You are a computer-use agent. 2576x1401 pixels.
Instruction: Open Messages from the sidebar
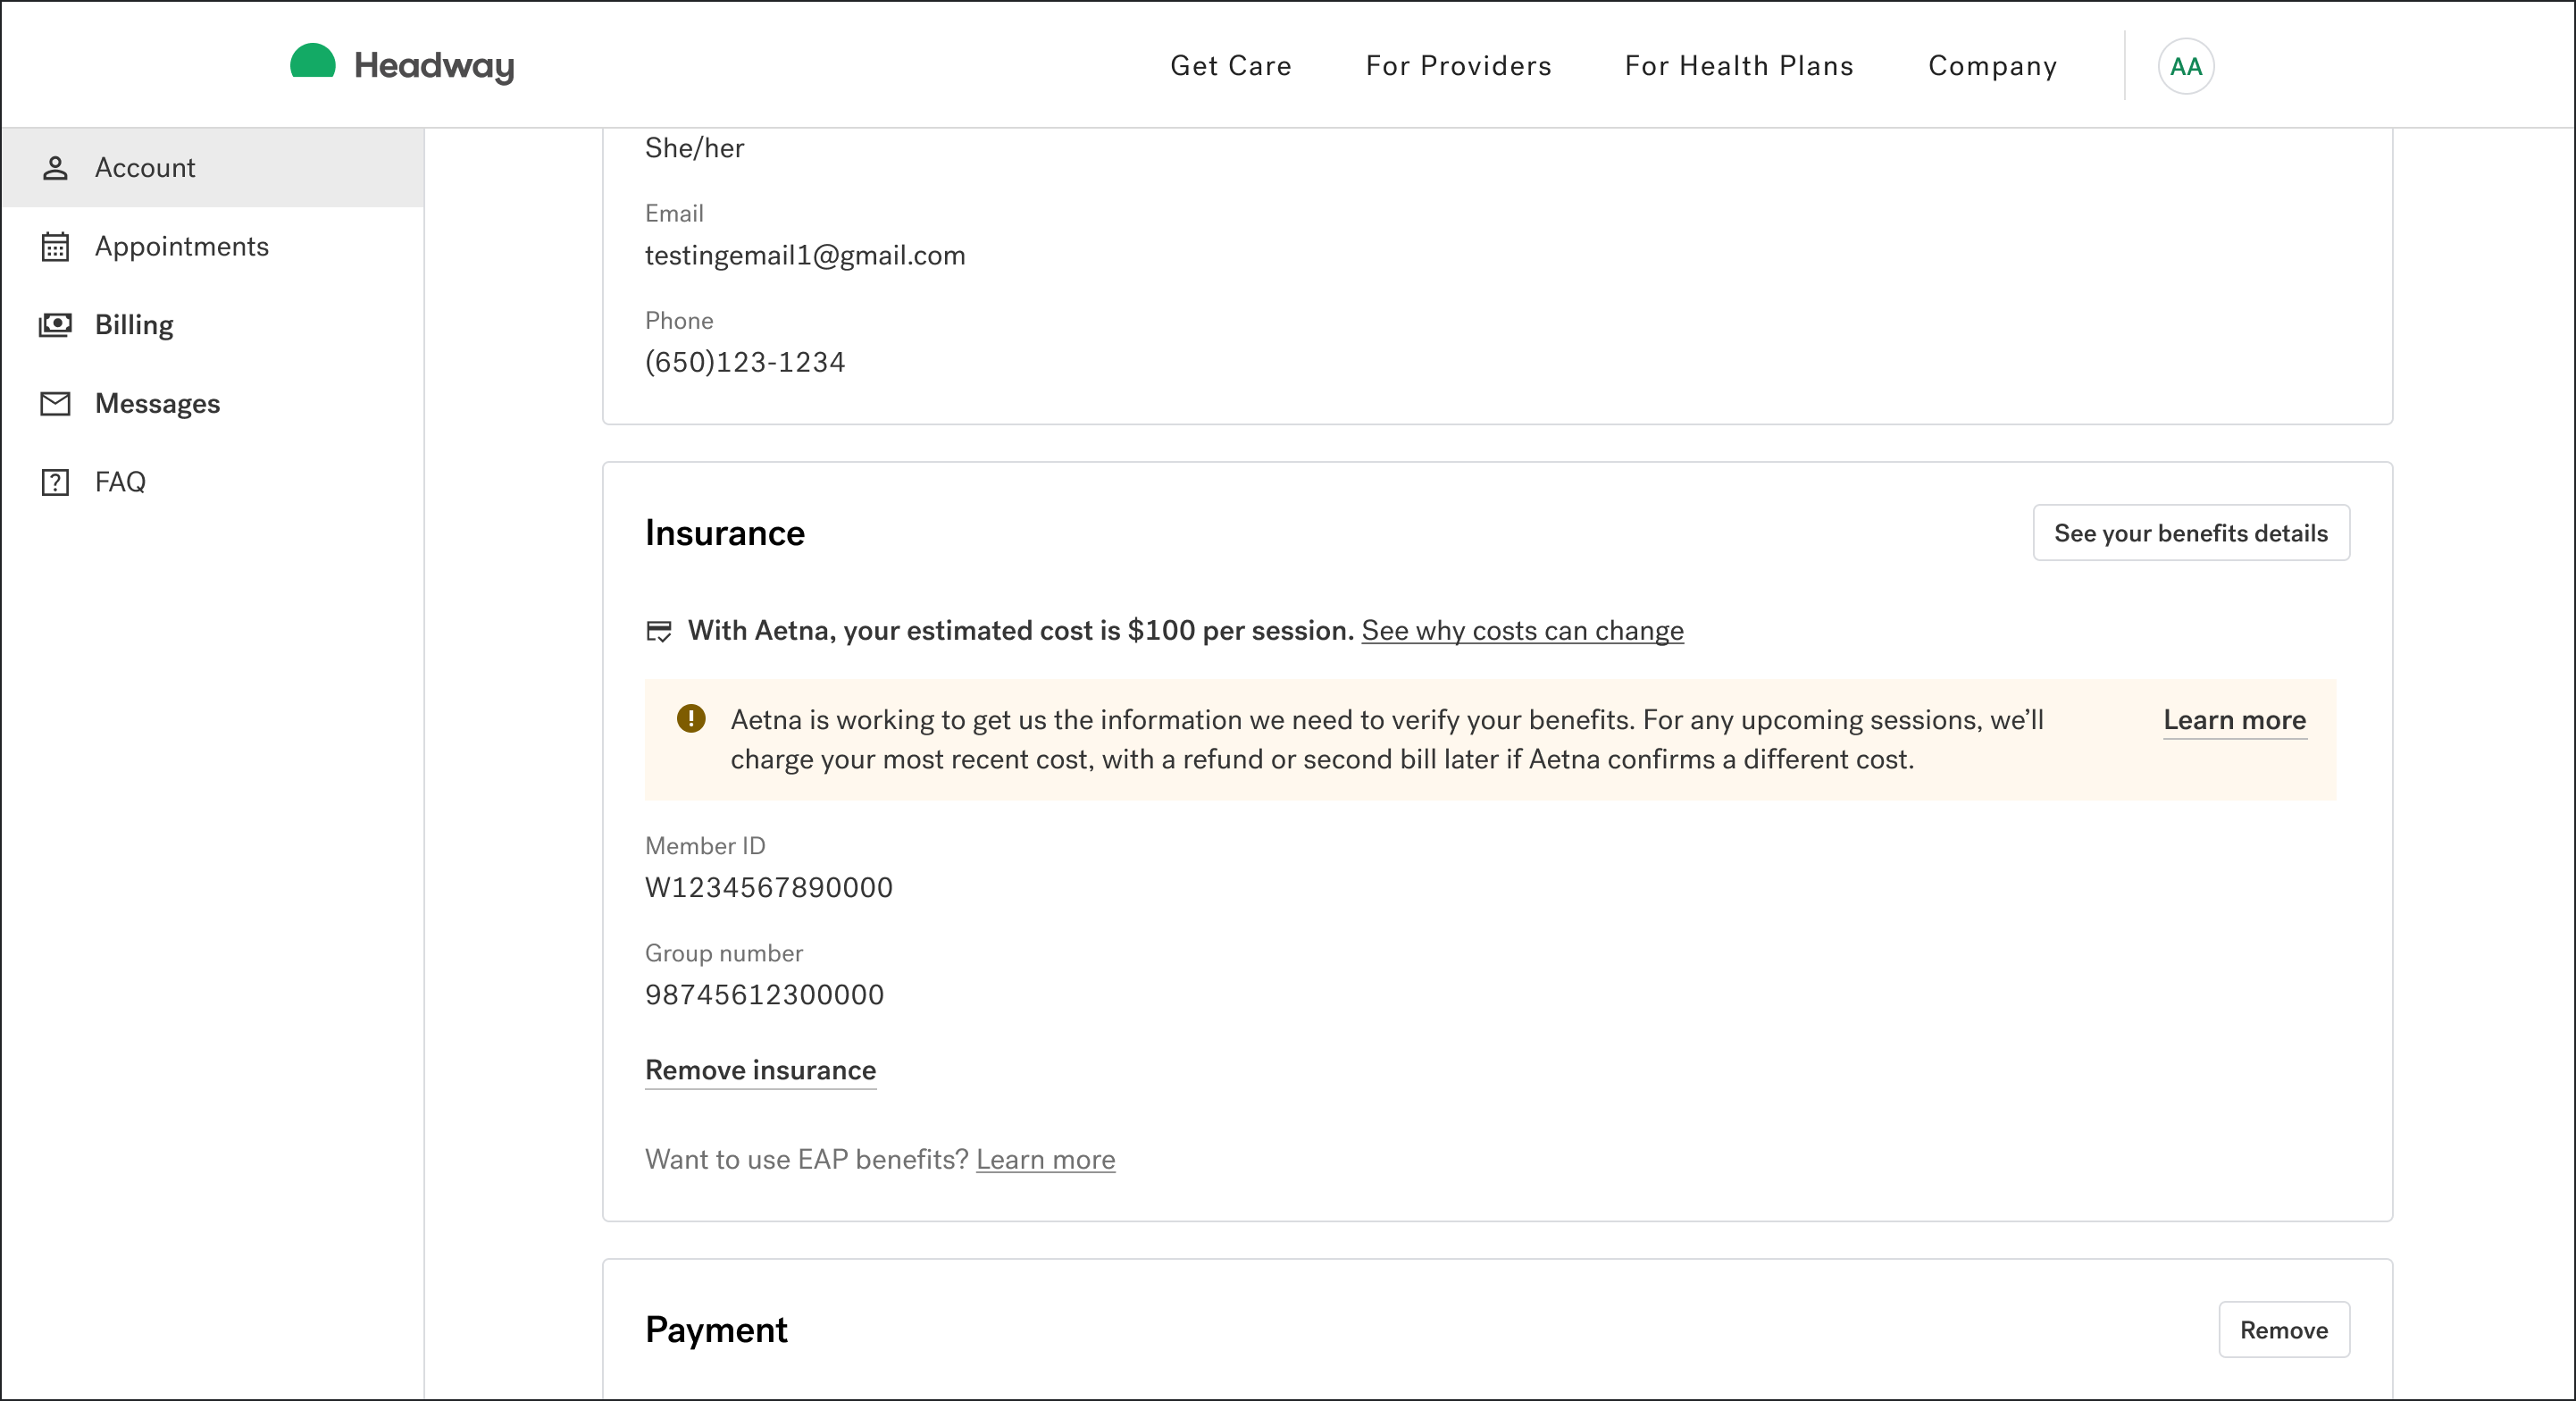tap(213, 403)
